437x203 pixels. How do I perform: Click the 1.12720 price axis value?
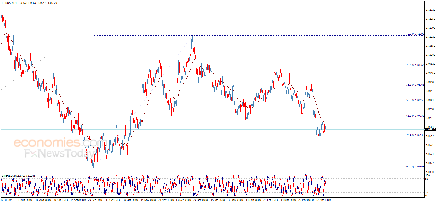pos(430,10)
